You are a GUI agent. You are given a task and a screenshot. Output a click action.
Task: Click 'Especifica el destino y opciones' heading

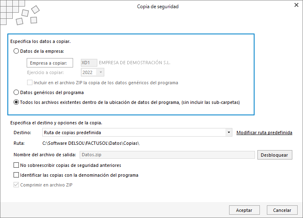point(56,123)
